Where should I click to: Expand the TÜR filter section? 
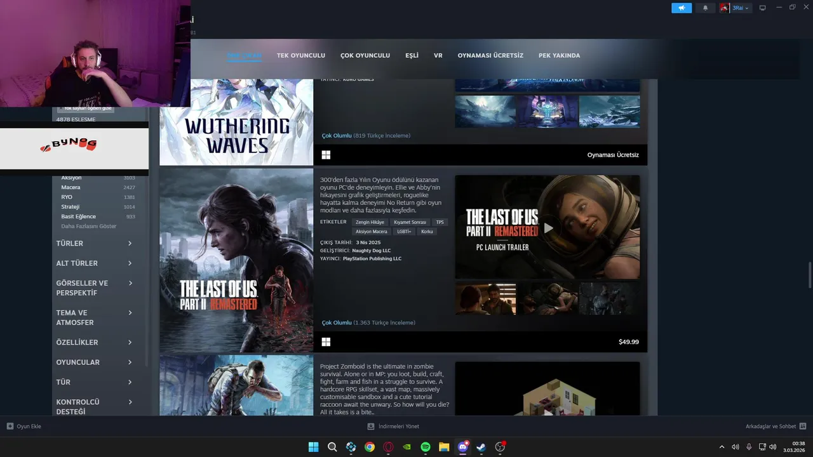[94, 381]
